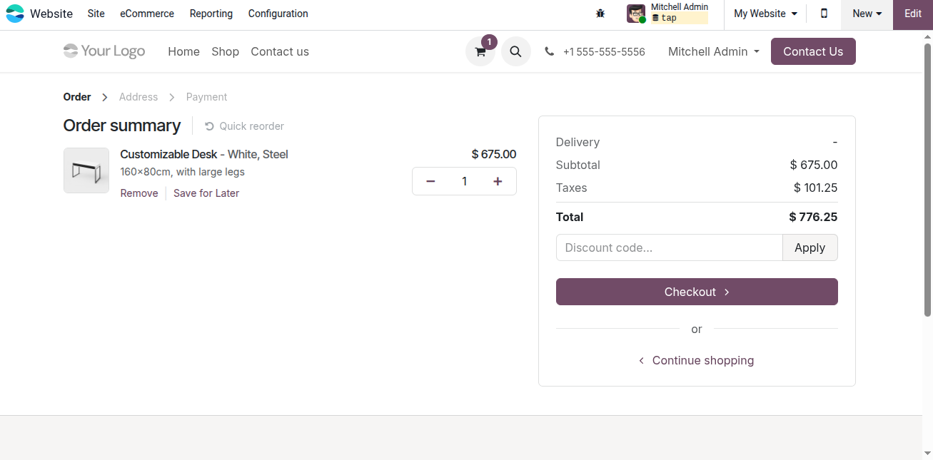Activate the Quick reorder icon
This screenshot has width=933, height=460.
pos(208,126)
